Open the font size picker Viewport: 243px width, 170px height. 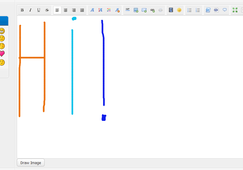(x=100, y=10)
